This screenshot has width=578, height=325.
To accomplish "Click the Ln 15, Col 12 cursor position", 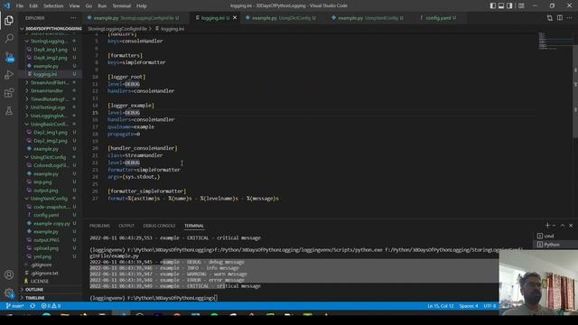I will tap(440, 306).
